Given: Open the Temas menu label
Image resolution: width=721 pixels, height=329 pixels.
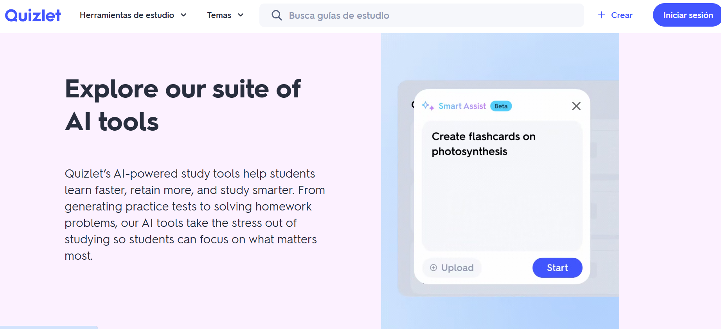Looking at the screenshot, I should pos(219,15).
